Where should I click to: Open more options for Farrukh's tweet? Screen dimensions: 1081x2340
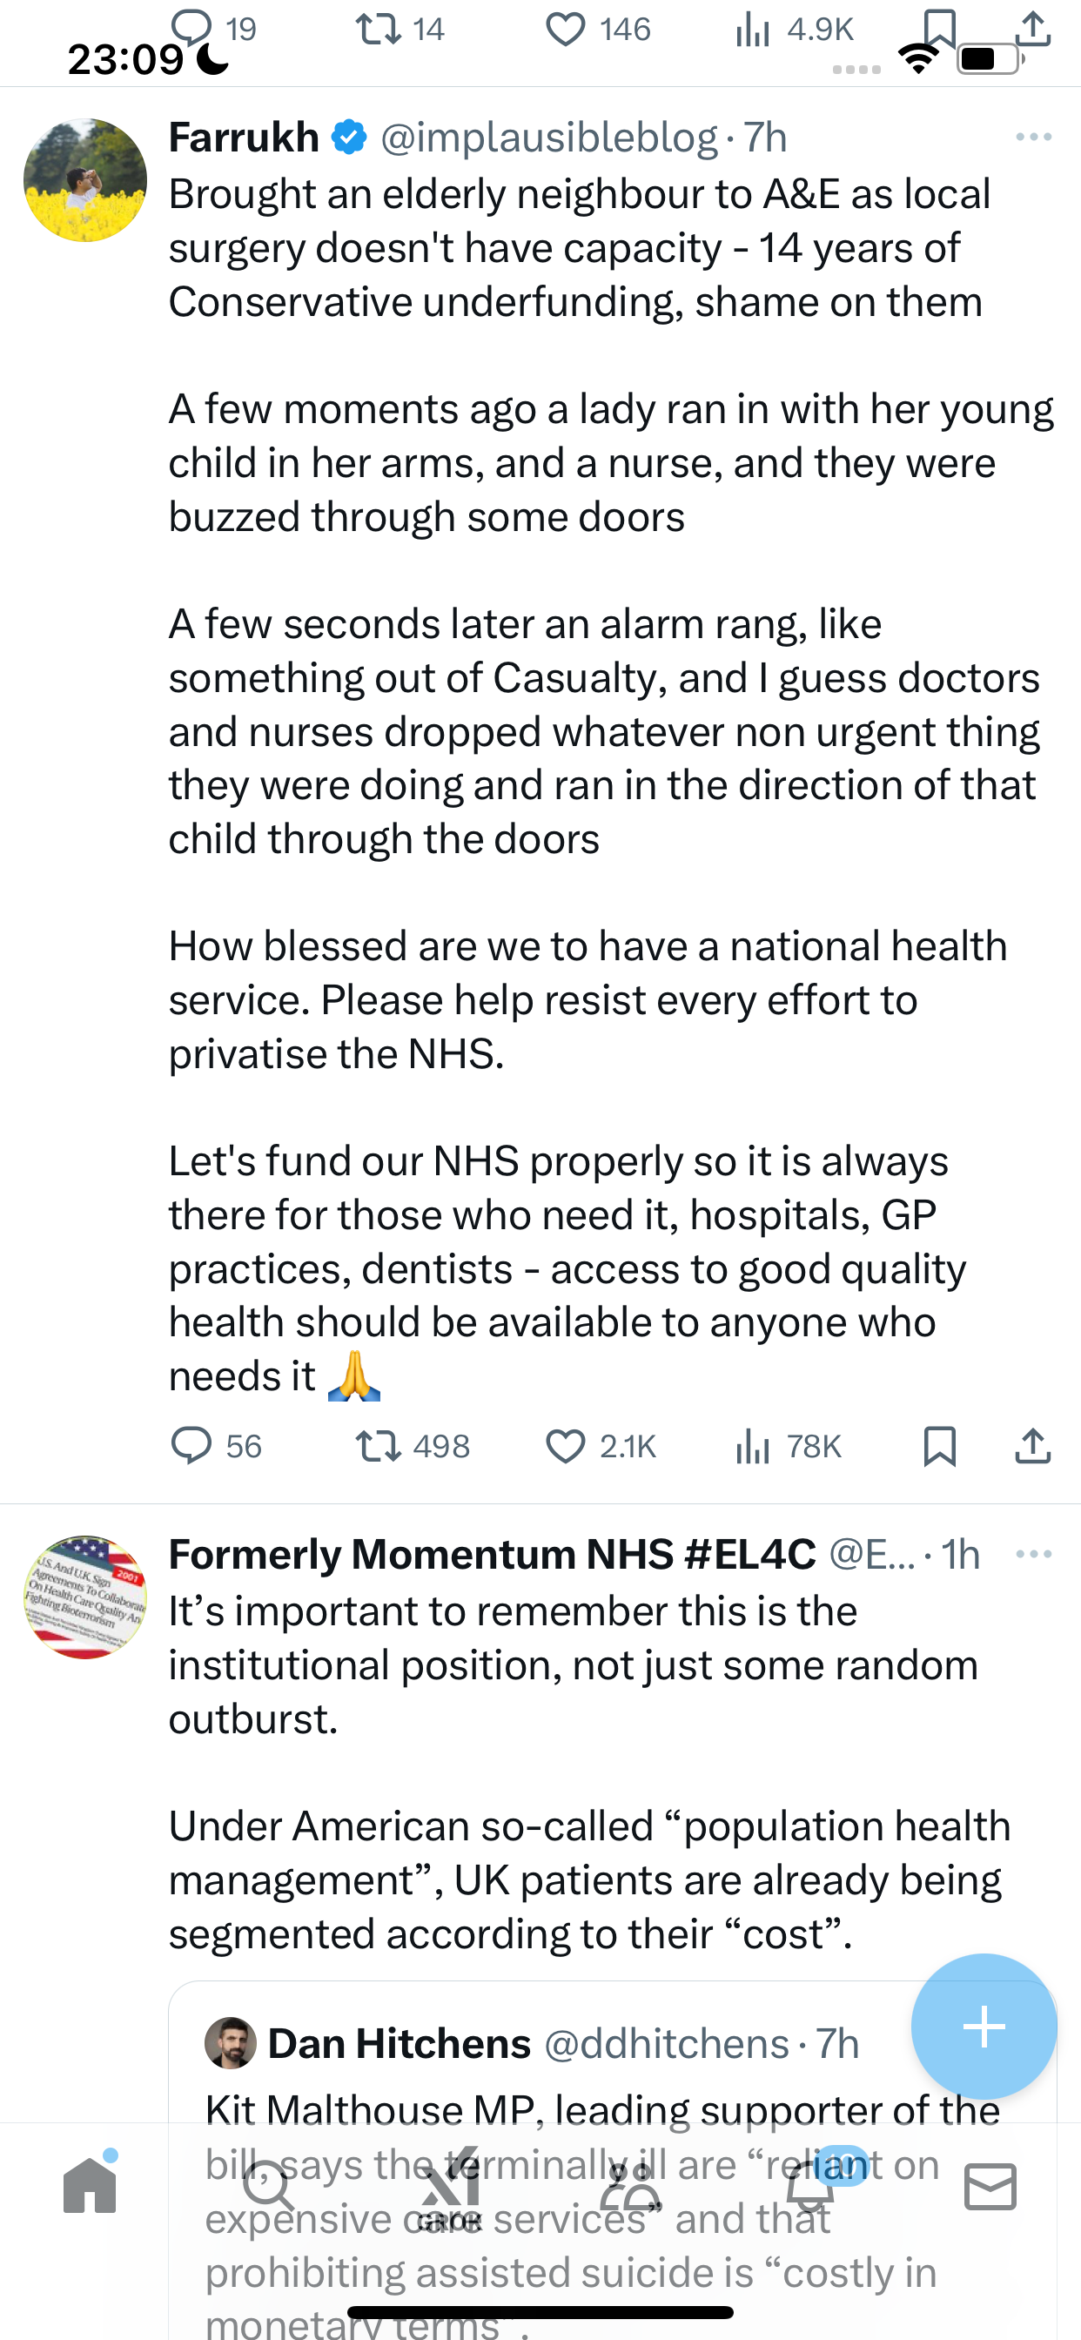coord(1034,138)
